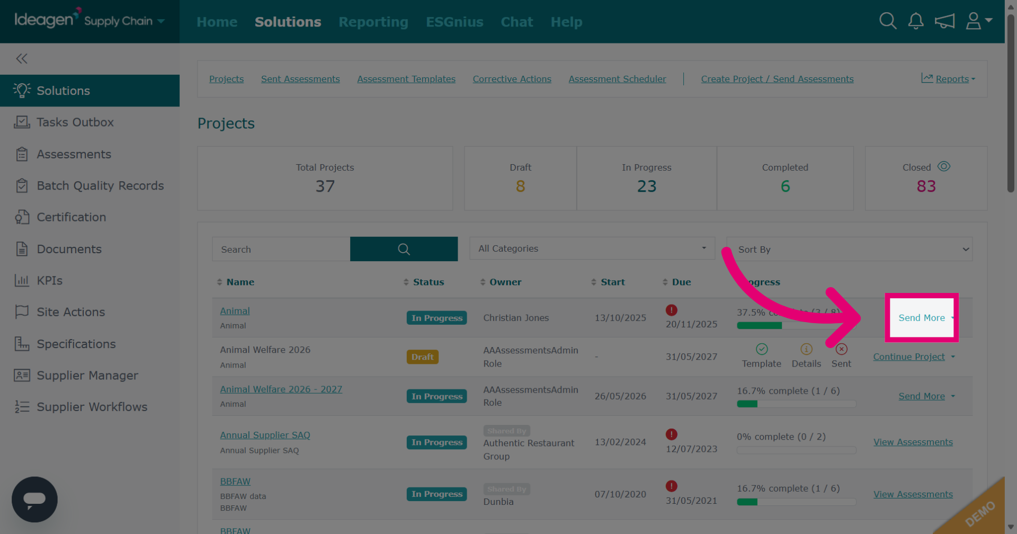Click the Sent cross icon
This screenshot has width=1017, height=534.
coord(841,349)
